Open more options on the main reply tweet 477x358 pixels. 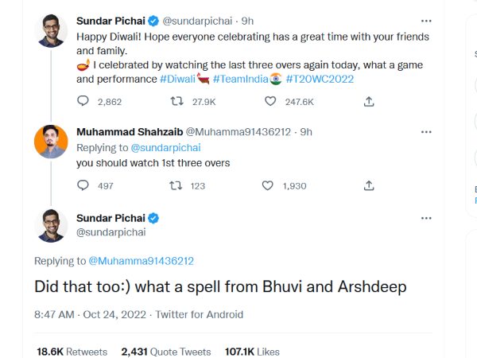[x=427, y=218]
